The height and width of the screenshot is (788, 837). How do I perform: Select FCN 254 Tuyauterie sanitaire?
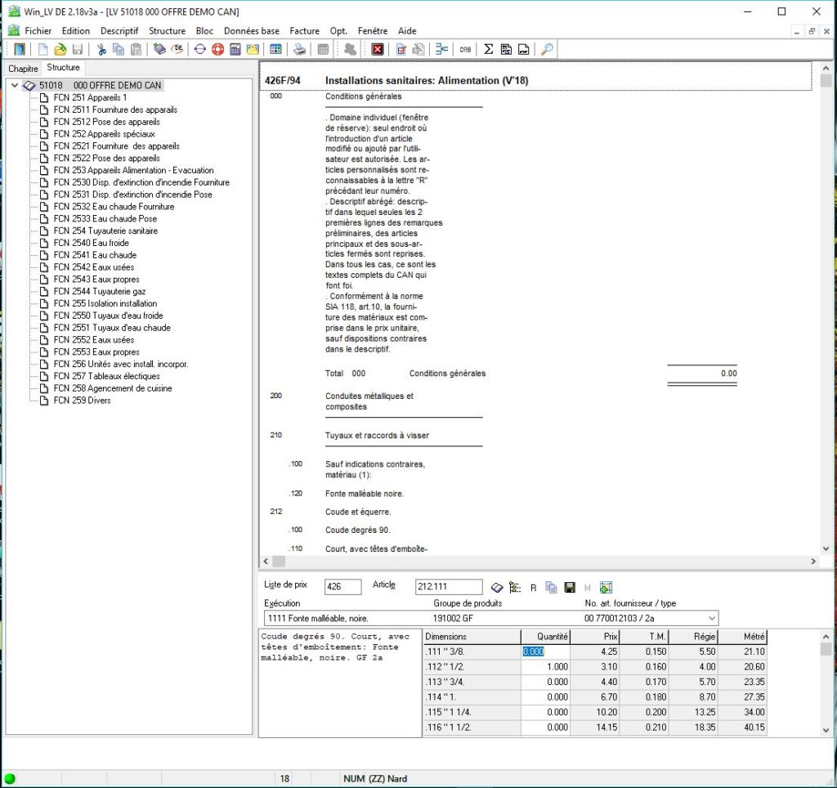pyautogui.click(x=105, y=231)
